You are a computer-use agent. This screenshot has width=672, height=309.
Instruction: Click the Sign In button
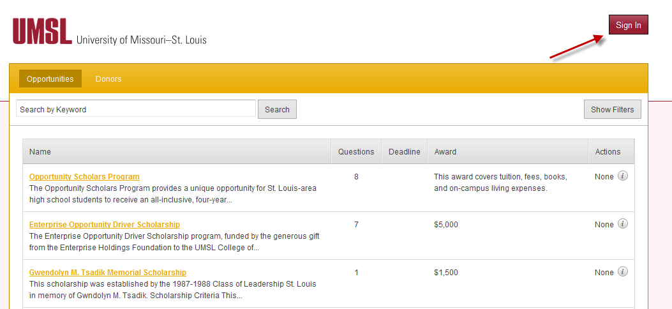629,25
